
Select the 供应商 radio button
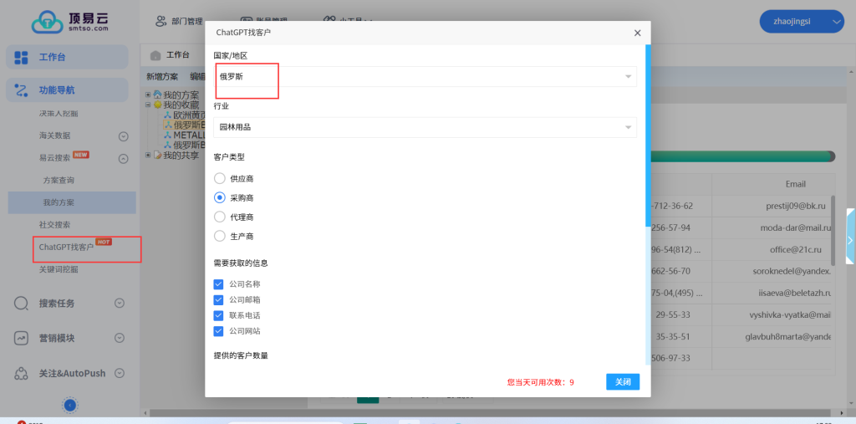220,178
